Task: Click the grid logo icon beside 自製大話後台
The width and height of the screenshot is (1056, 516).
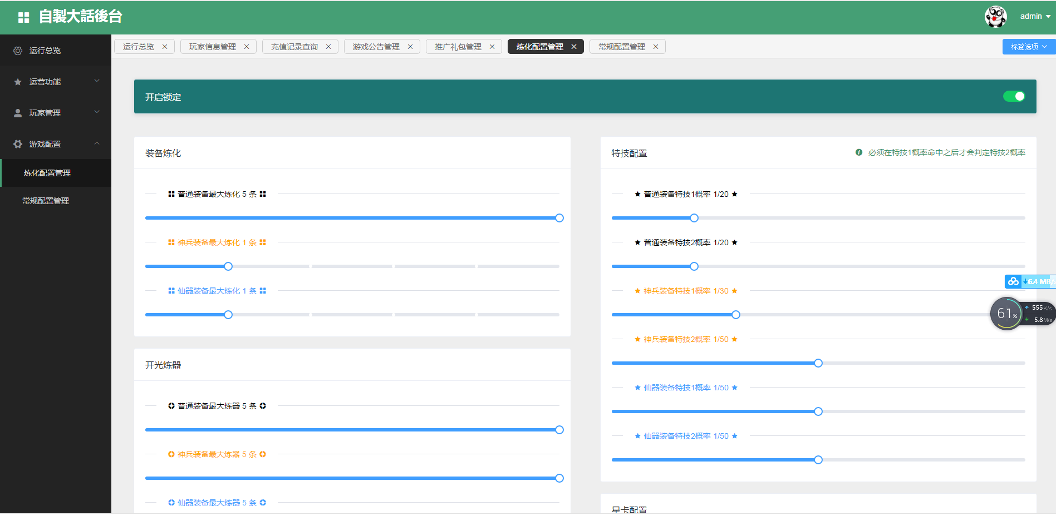Action: (23, 17)
